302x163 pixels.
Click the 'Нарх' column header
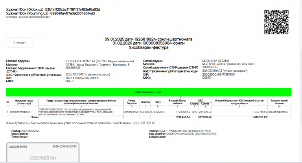(x=158, y=102)
